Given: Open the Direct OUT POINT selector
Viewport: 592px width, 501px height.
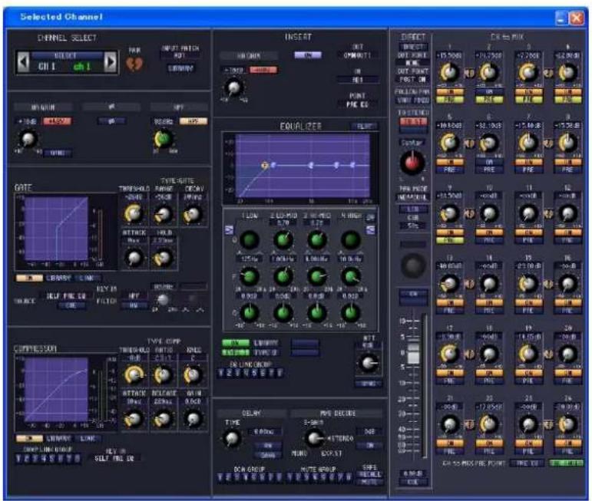Looking at the screenshot, I should 413,80.
